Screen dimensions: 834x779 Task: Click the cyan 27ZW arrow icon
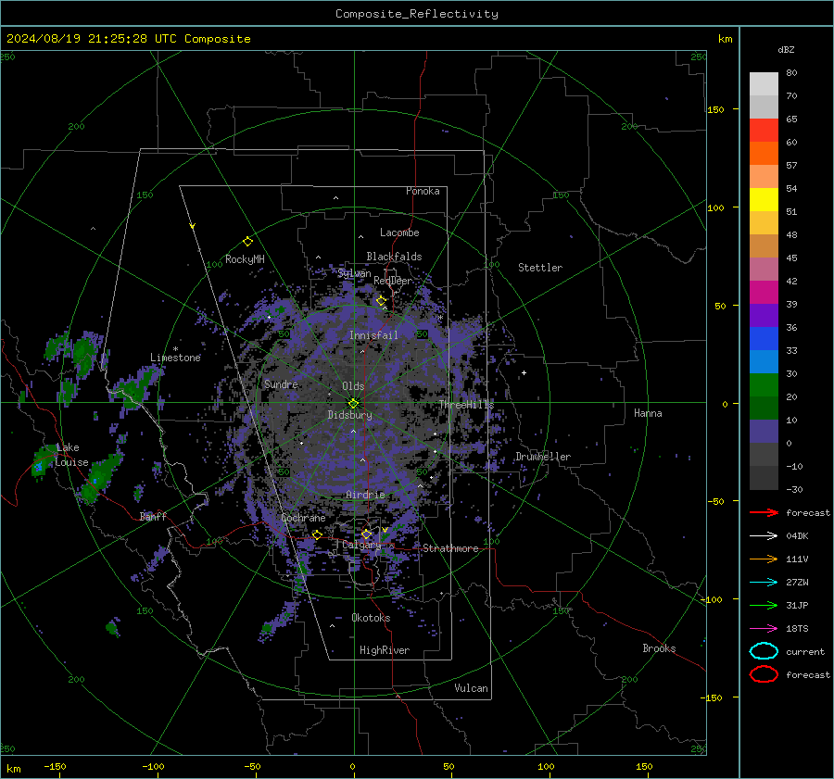point(764,583)
